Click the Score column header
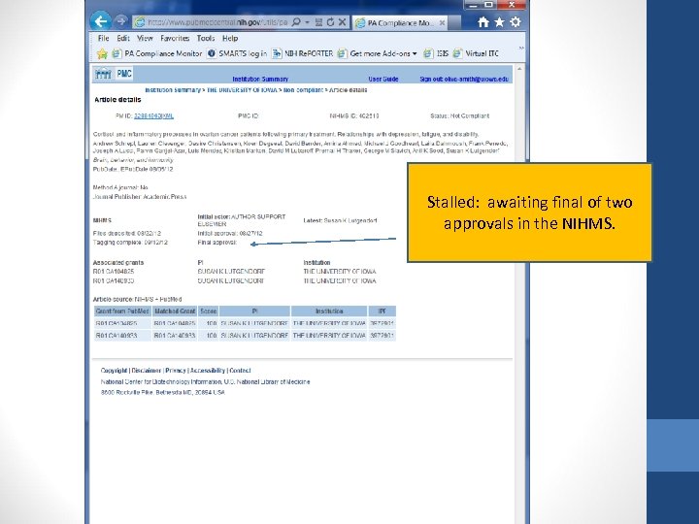This screenshot has height=524, width=699. click(x=208, y=311)
